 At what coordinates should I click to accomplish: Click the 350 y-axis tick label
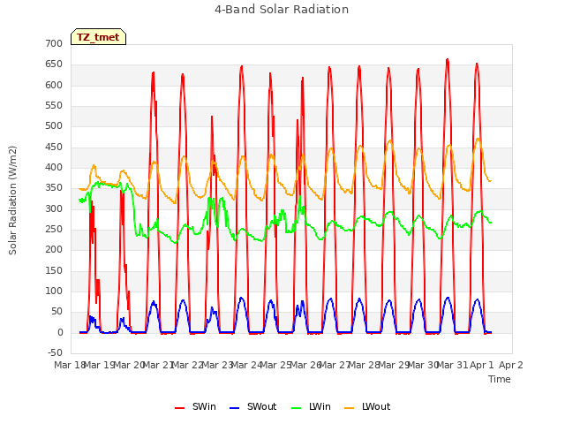pyautogui.click(x=54, y=188)
